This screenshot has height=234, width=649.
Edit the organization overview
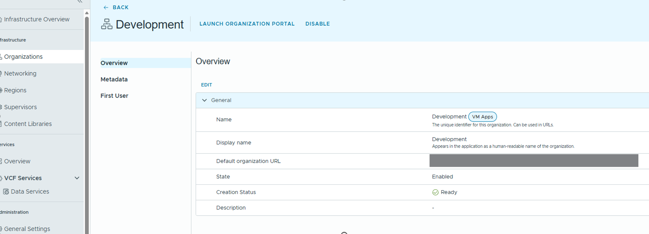click(206, 85)
